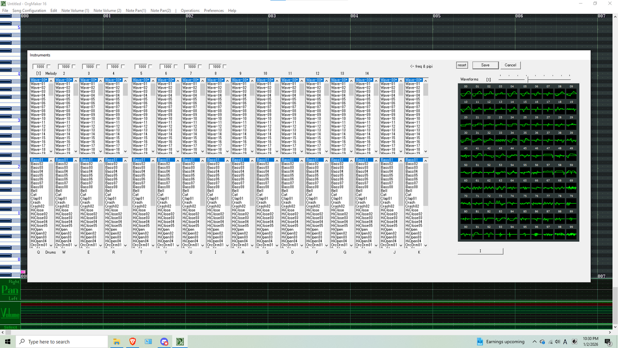Pick waveform 33 from the Waveforms grid

pos(500,139)
